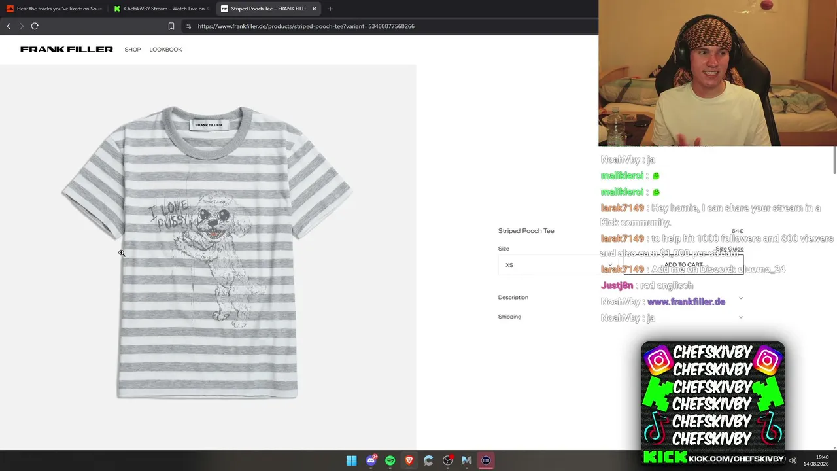The width and height of the screenshot is (837, 471).
Task: Close the Striped Pooch Tee tab
Action: pyautogui.click(x=315, y=9)
